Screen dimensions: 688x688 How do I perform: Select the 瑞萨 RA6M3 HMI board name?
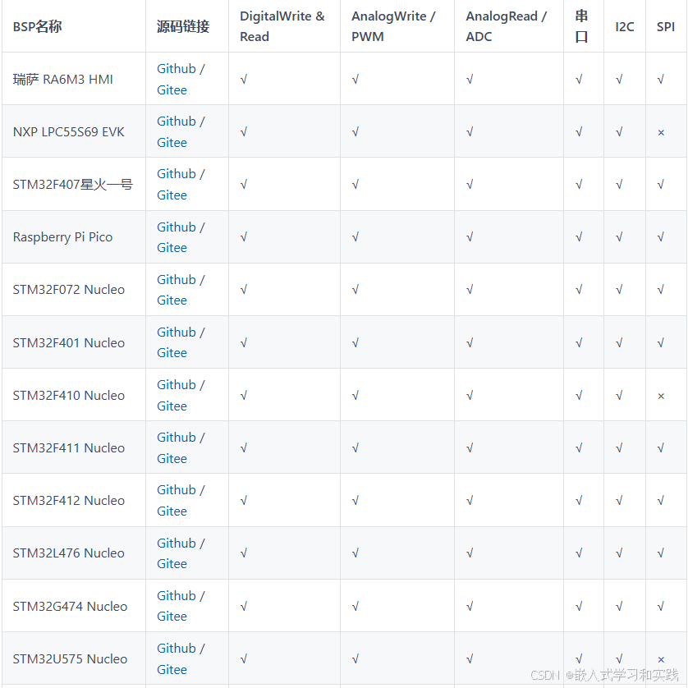tap(62, 80)
